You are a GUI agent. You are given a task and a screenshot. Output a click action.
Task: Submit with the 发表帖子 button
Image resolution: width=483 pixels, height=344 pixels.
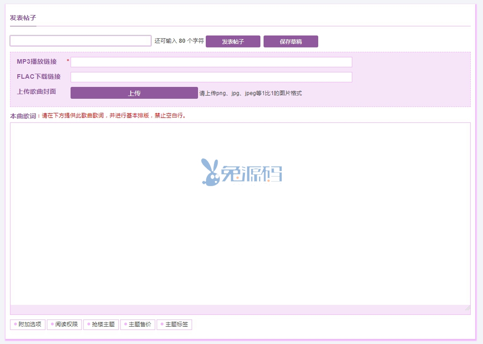pyautogui.click(x=233, y=41)
